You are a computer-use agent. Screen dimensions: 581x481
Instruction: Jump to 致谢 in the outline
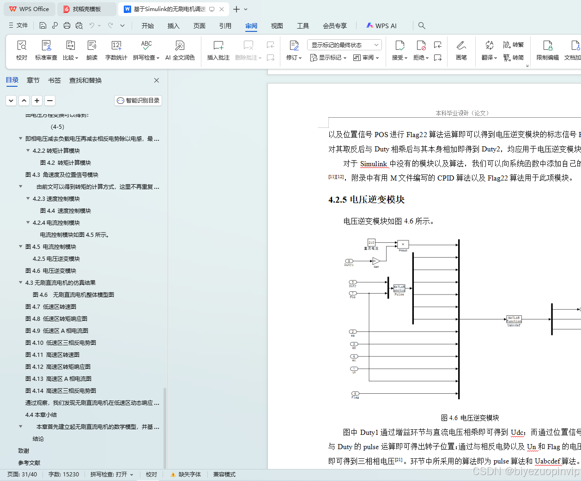click(24, 451)
